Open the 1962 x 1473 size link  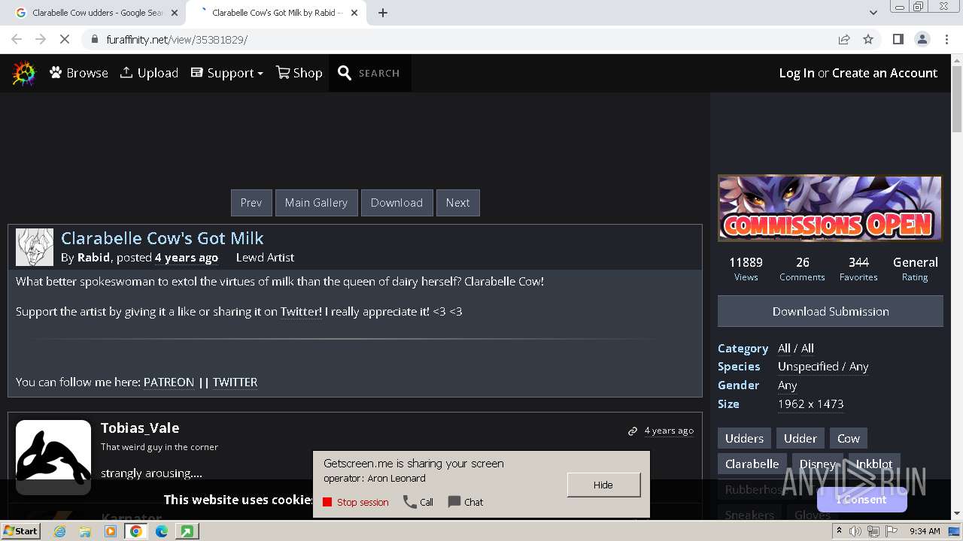tap(810, 404)
